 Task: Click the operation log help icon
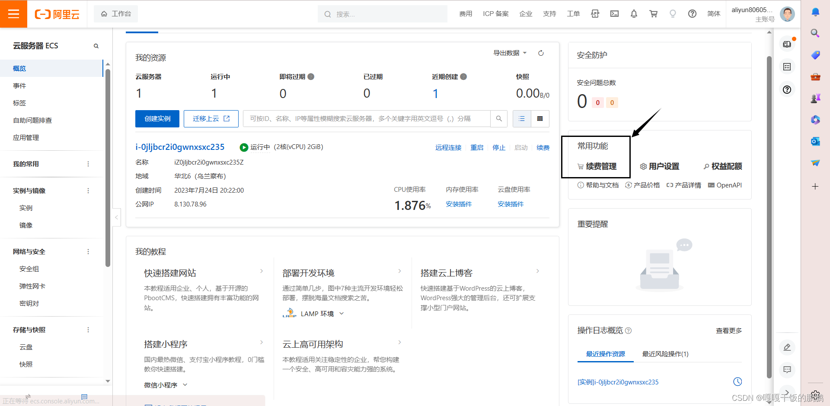point(629,330)
